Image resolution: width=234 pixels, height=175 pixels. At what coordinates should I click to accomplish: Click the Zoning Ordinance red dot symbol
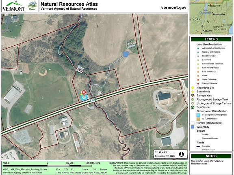[198, 83]
